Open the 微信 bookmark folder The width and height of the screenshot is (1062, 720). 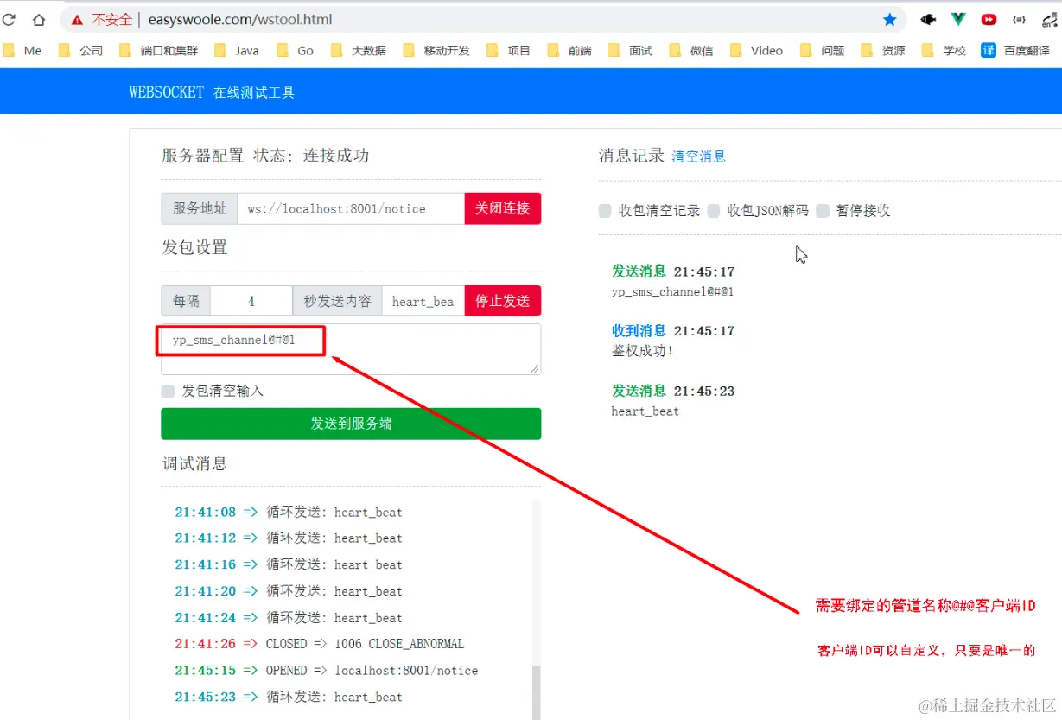(691, 51)
